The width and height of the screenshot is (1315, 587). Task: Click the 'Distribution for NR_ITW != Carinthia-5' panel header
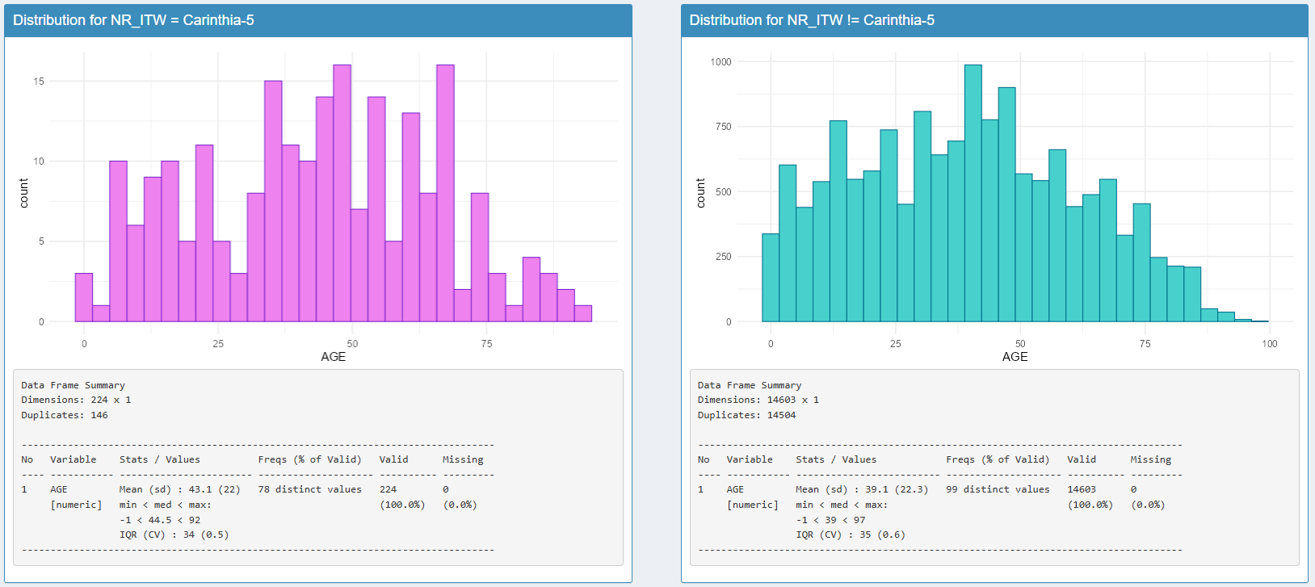point(811,20)
